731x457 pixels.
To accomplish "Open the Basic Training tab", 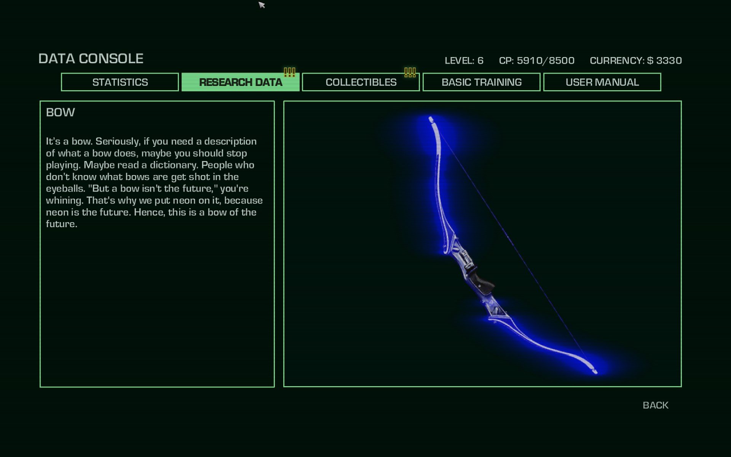I will tap(481, 82).
